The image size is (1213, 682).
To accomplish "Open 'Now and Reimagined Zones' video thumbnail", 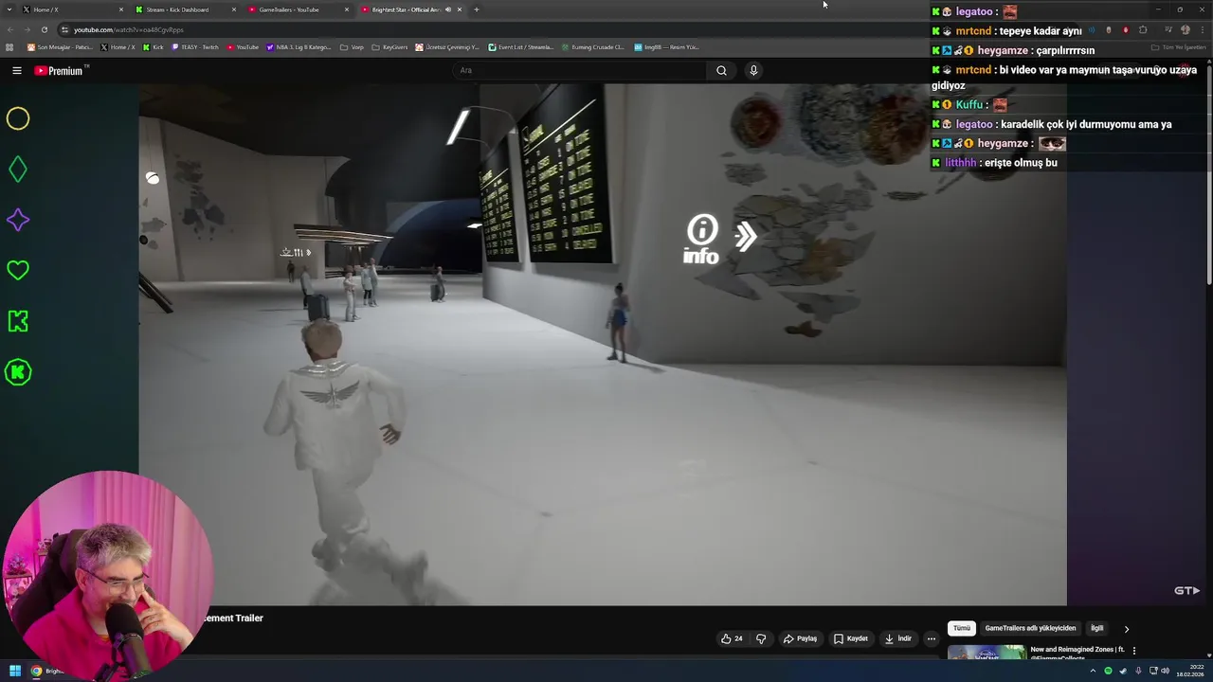I will click(x=987, y=652).
